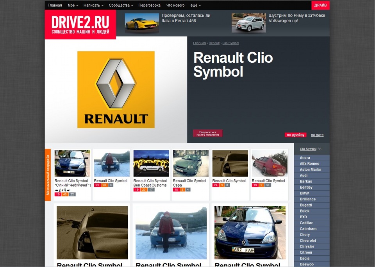Open large photo of woman with blue Clio
The image size is (375, 267).
171,233
